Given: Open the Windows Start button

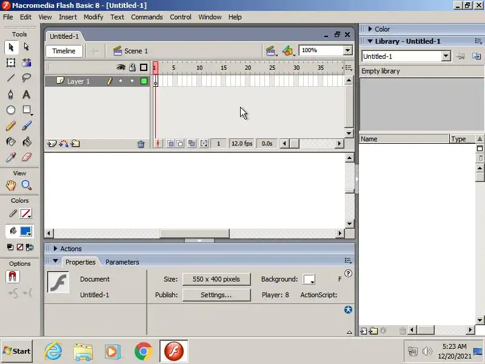Looking at the screenshot, I should [17, 351].
